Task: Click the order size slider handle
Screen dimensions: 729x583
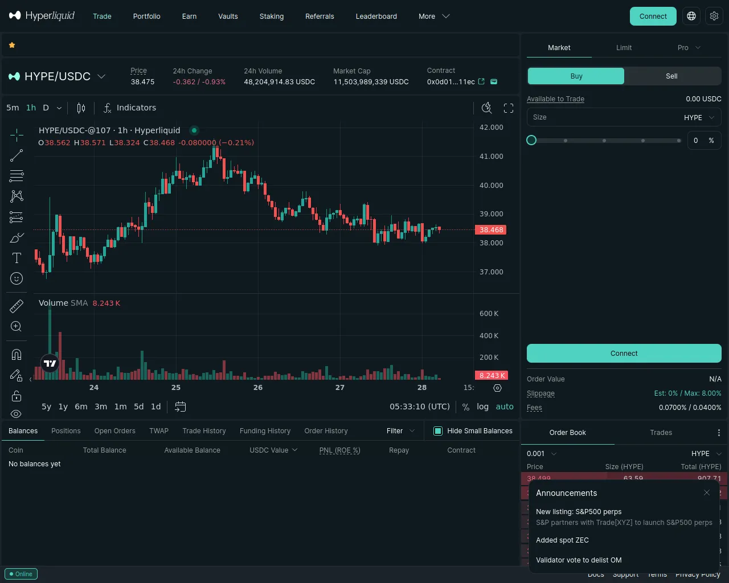Action: pyautogui.click(x=531, y=140)
